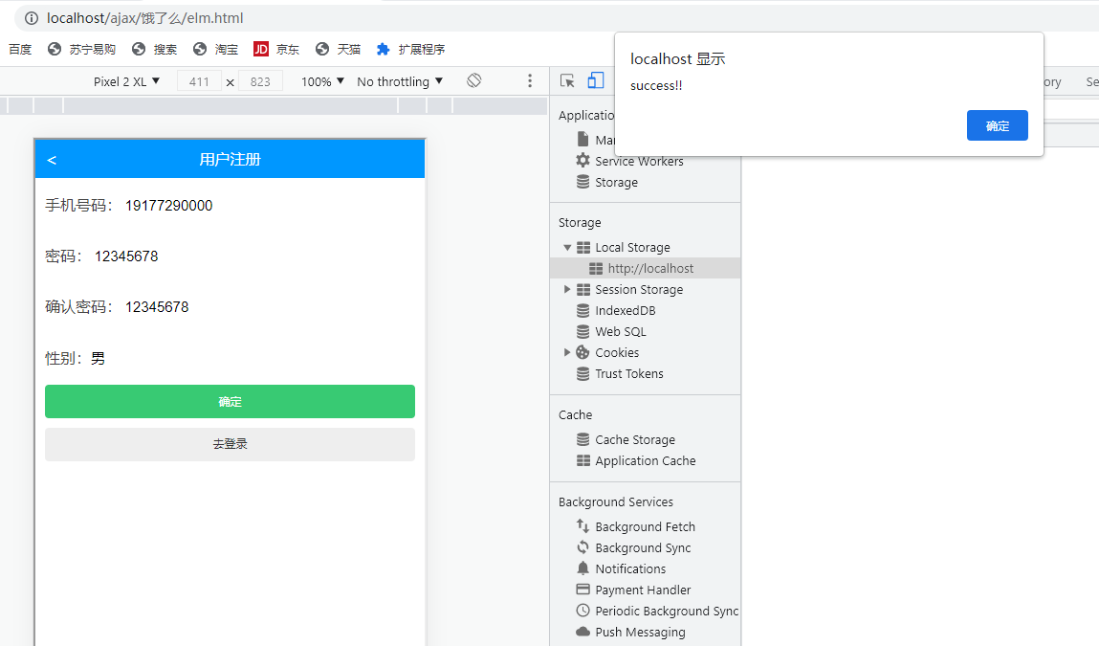Open the device toolbar more options menu
The width and height of the screenshot is (1099, 646).
(530, 80)
